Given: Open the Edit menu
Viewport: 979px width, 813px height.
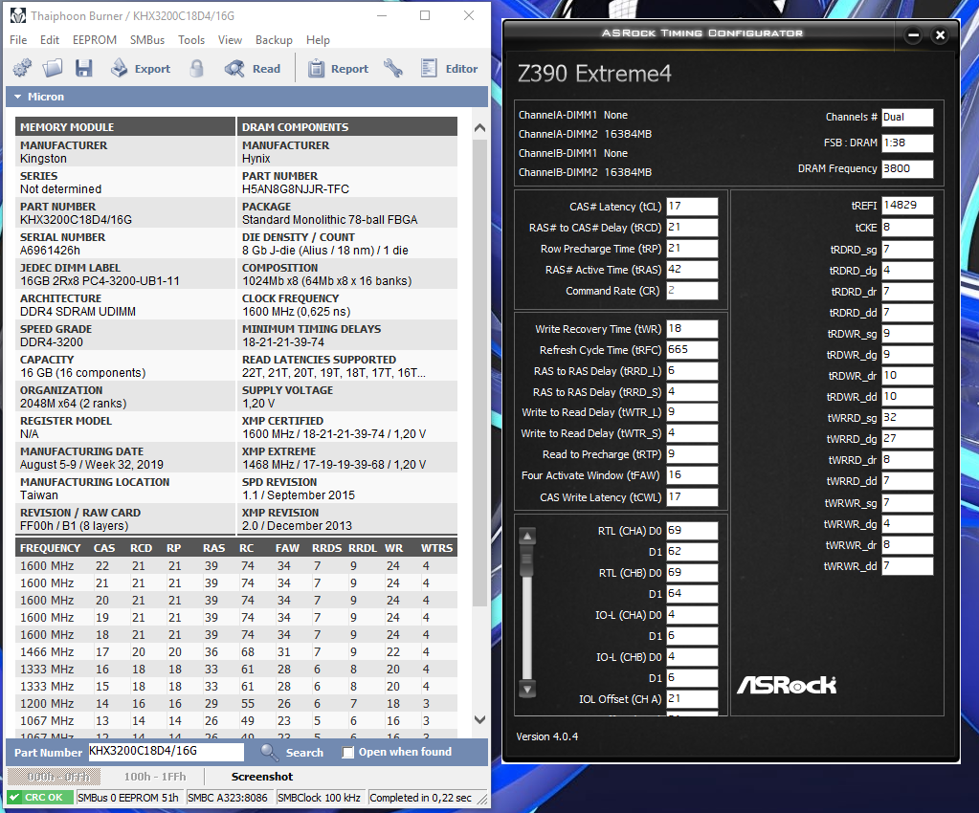Looking at the screenshot, I should pyautogui.click(x=50, y=40).
